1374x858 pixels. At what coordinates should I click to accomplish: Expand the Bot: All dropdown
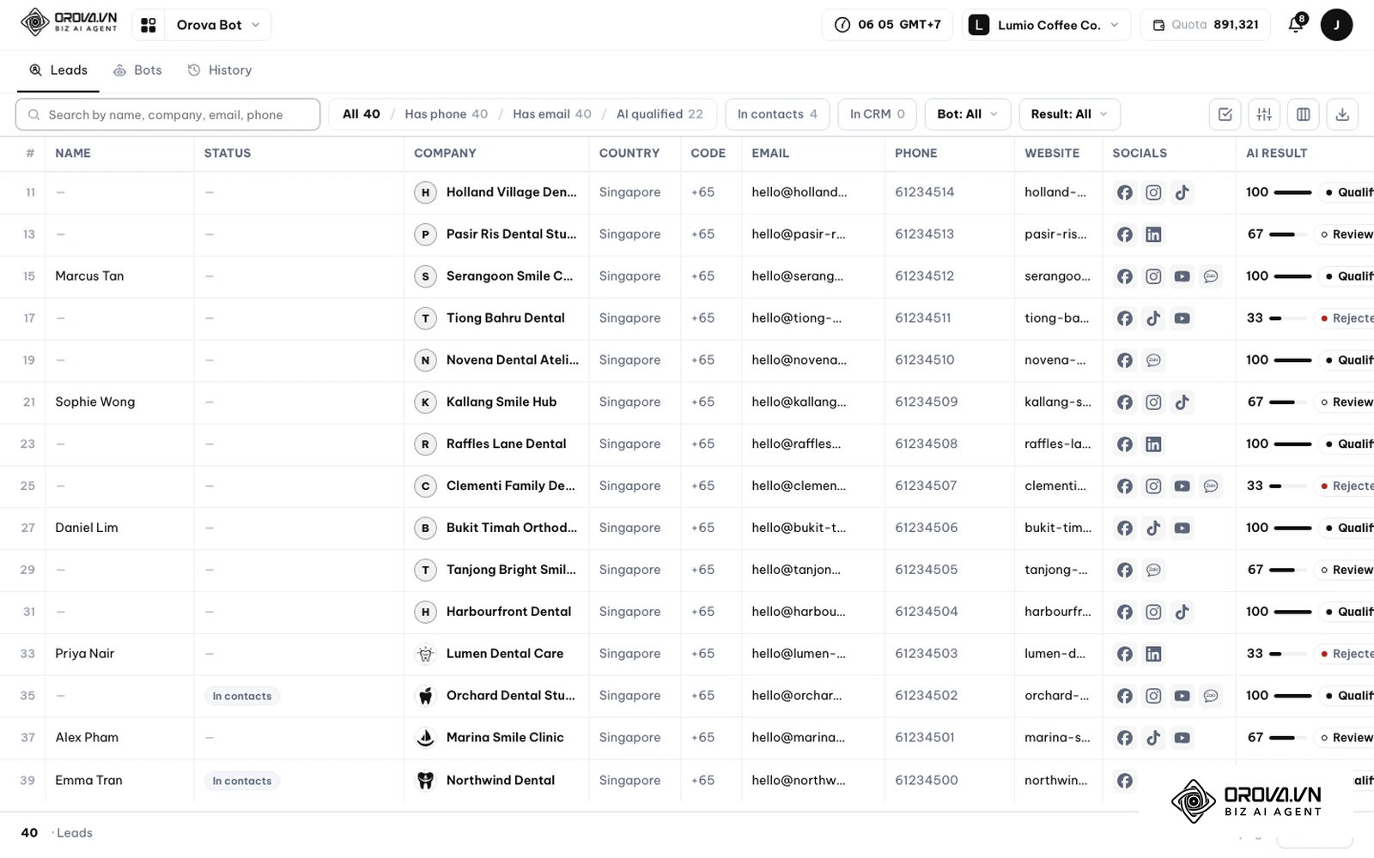point(967,114)
